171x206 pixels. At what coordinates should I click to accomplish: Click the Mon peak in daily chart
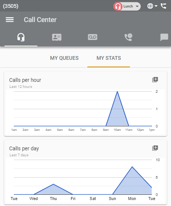point(132,167)
